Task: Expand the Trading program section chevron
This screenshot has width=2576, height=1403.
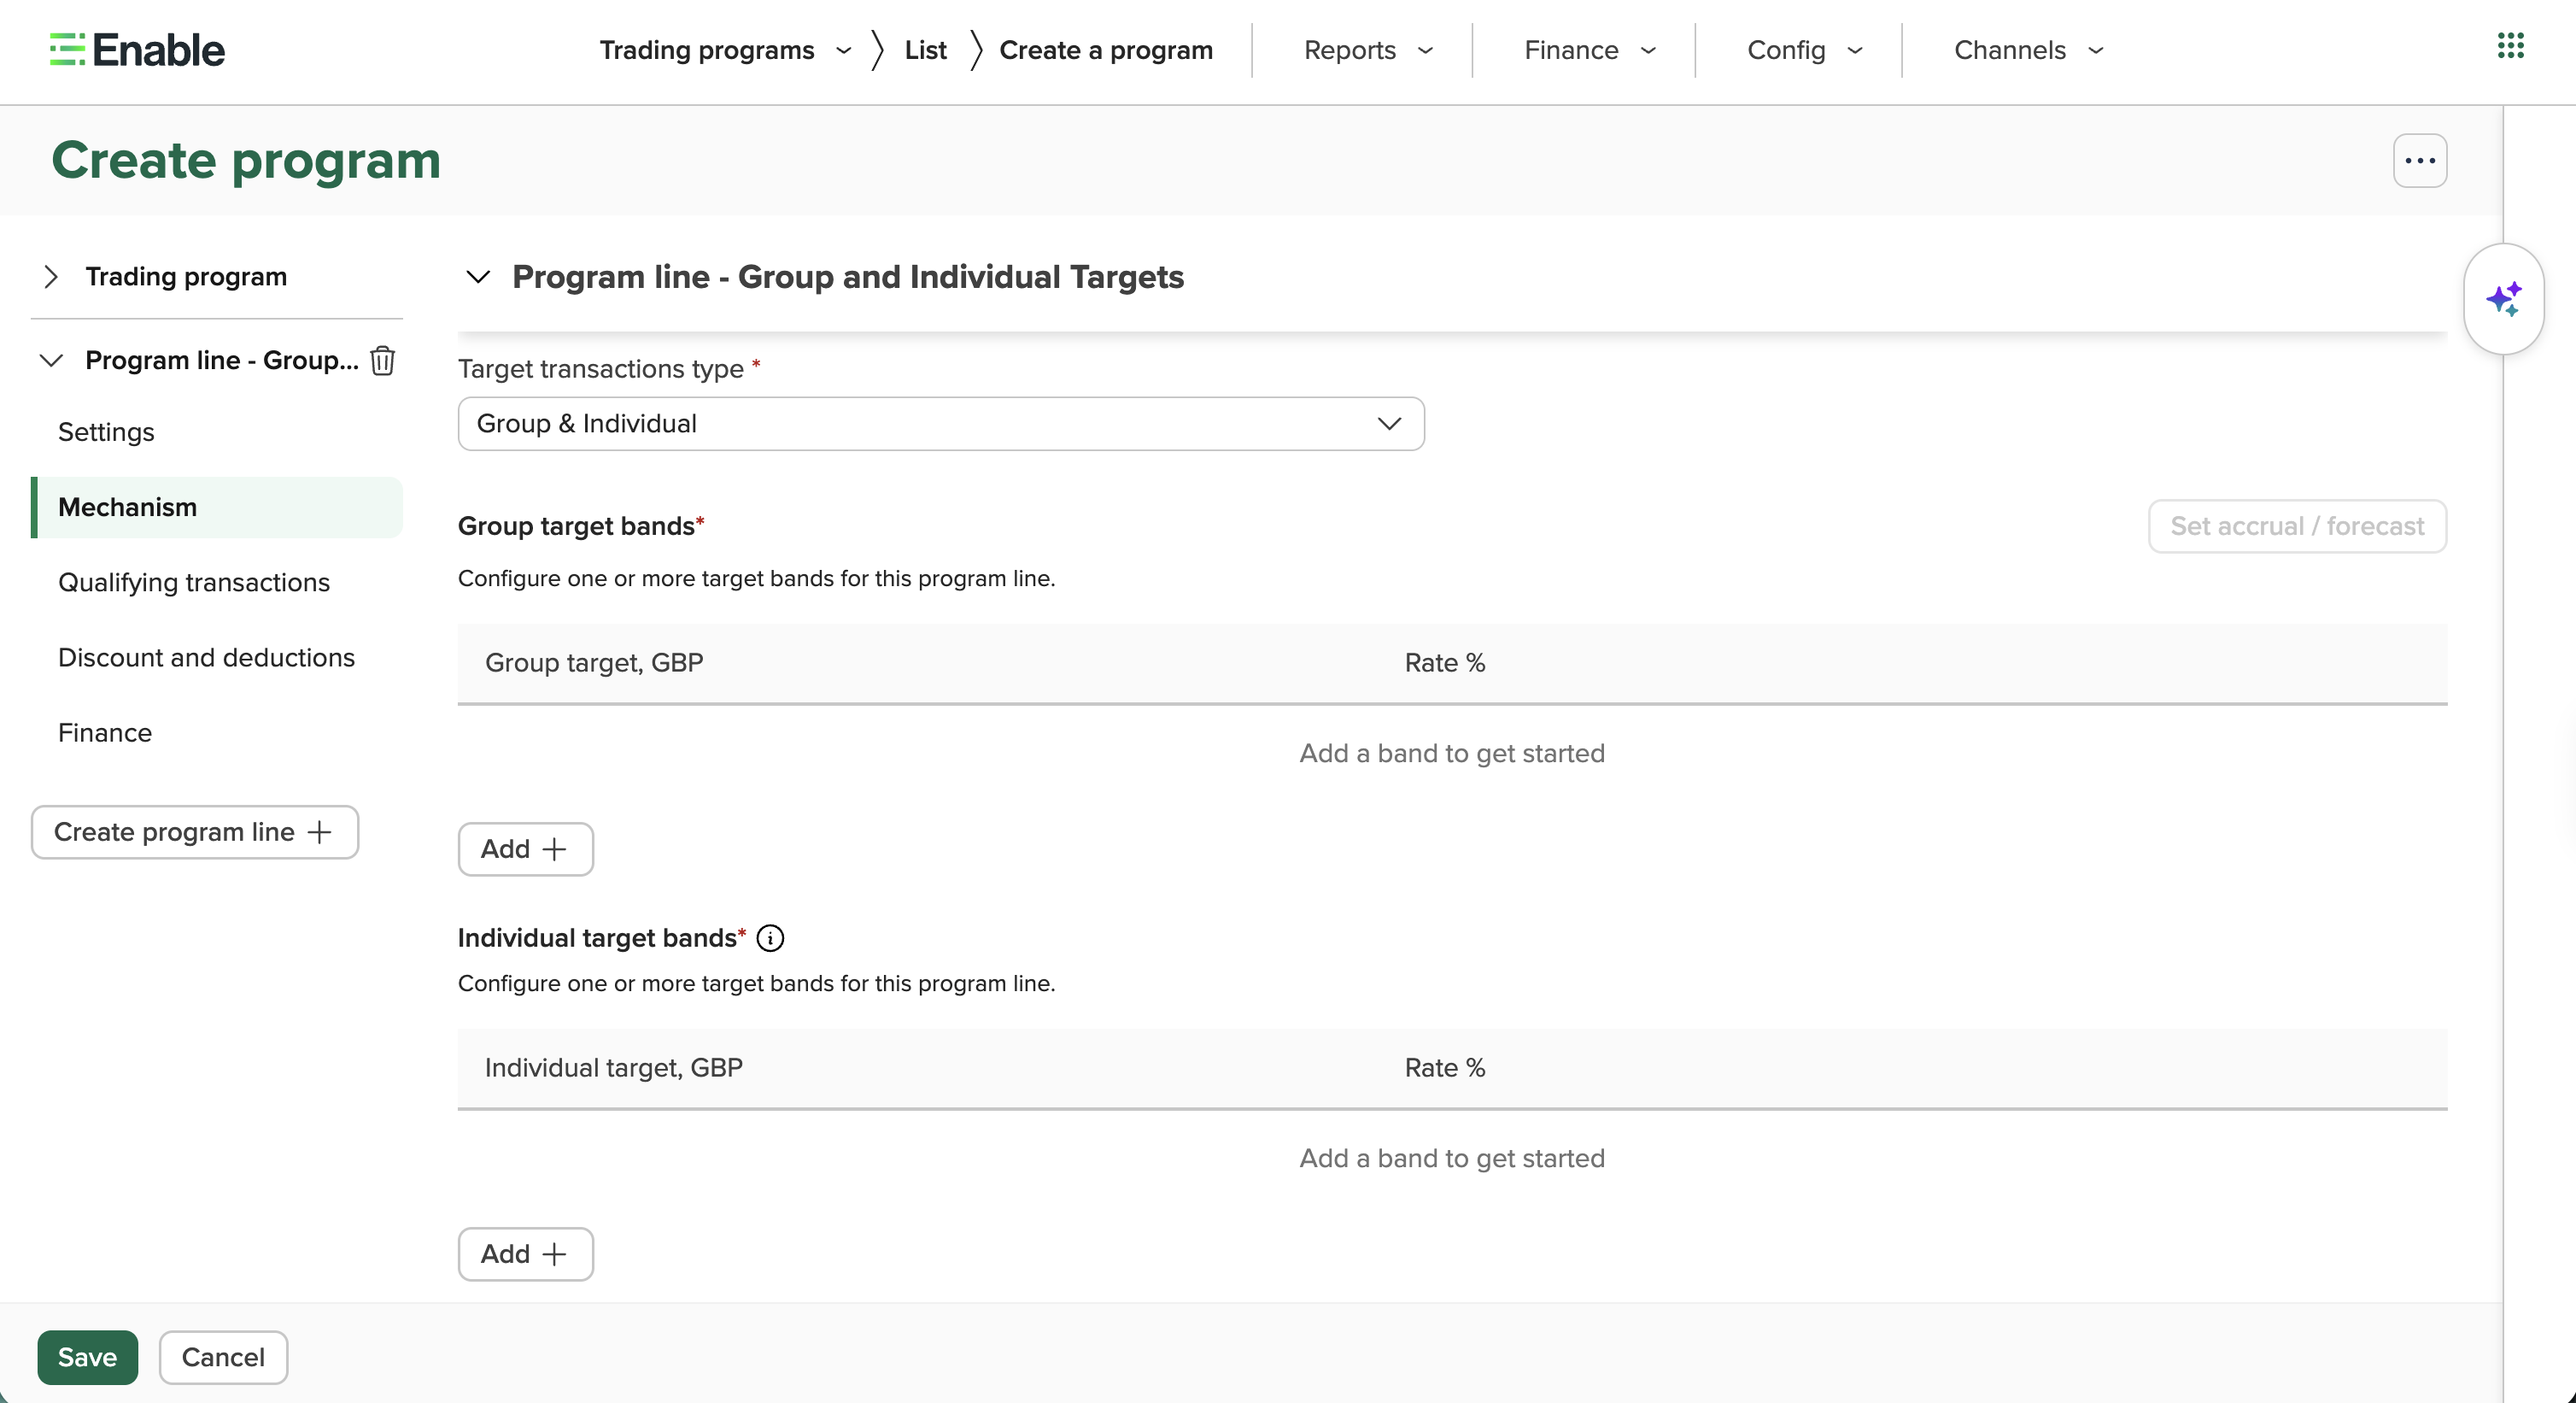Action: tap(51, 276)
